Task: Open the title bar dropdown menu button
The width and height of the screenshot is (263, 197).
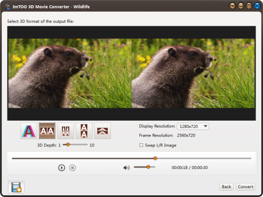Action: pyautogui.click(x=232, y=6)
